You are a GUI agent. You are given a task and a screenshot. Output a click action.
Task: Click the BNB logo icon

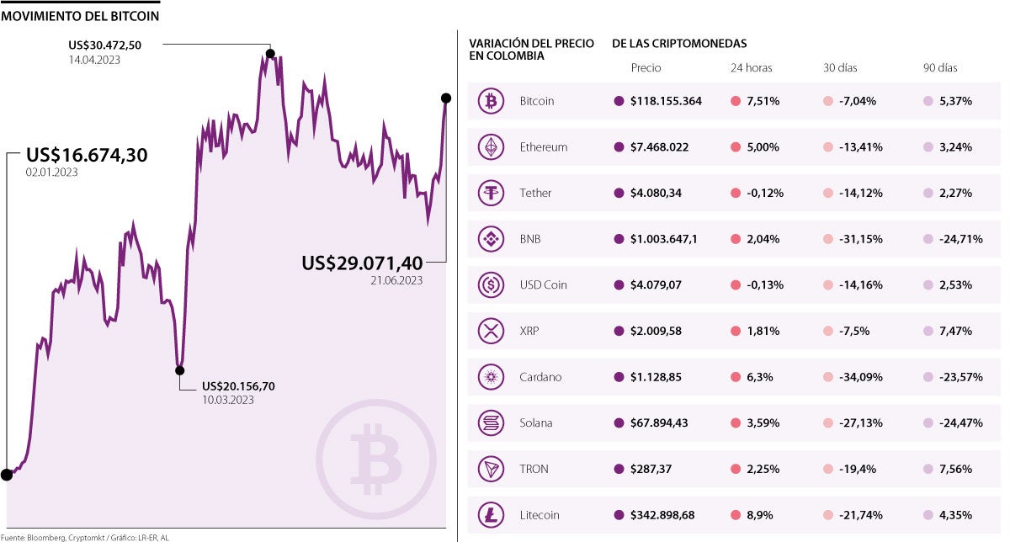490,239
